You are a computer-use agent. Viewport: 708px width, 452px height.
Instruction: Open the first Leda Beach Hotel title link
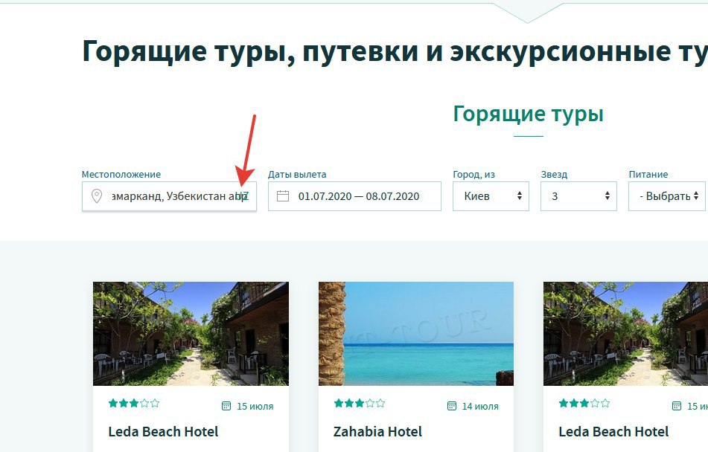pos(163,432)
